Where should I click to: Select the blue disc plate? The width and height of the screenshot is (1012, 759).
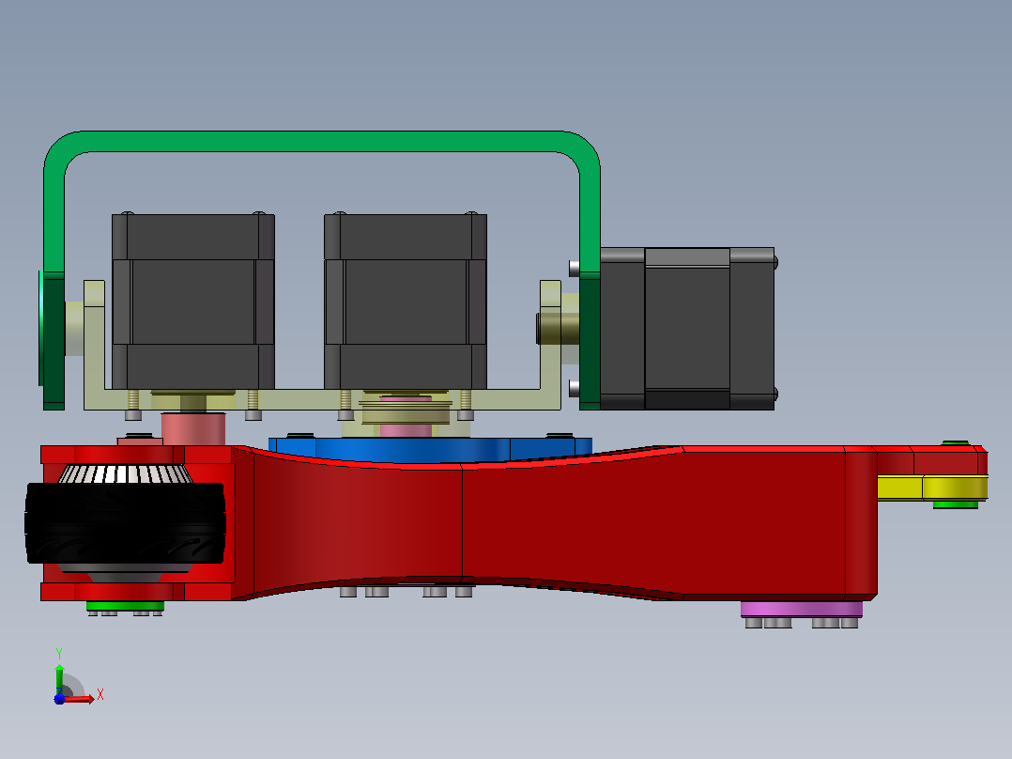coord(430,449)
